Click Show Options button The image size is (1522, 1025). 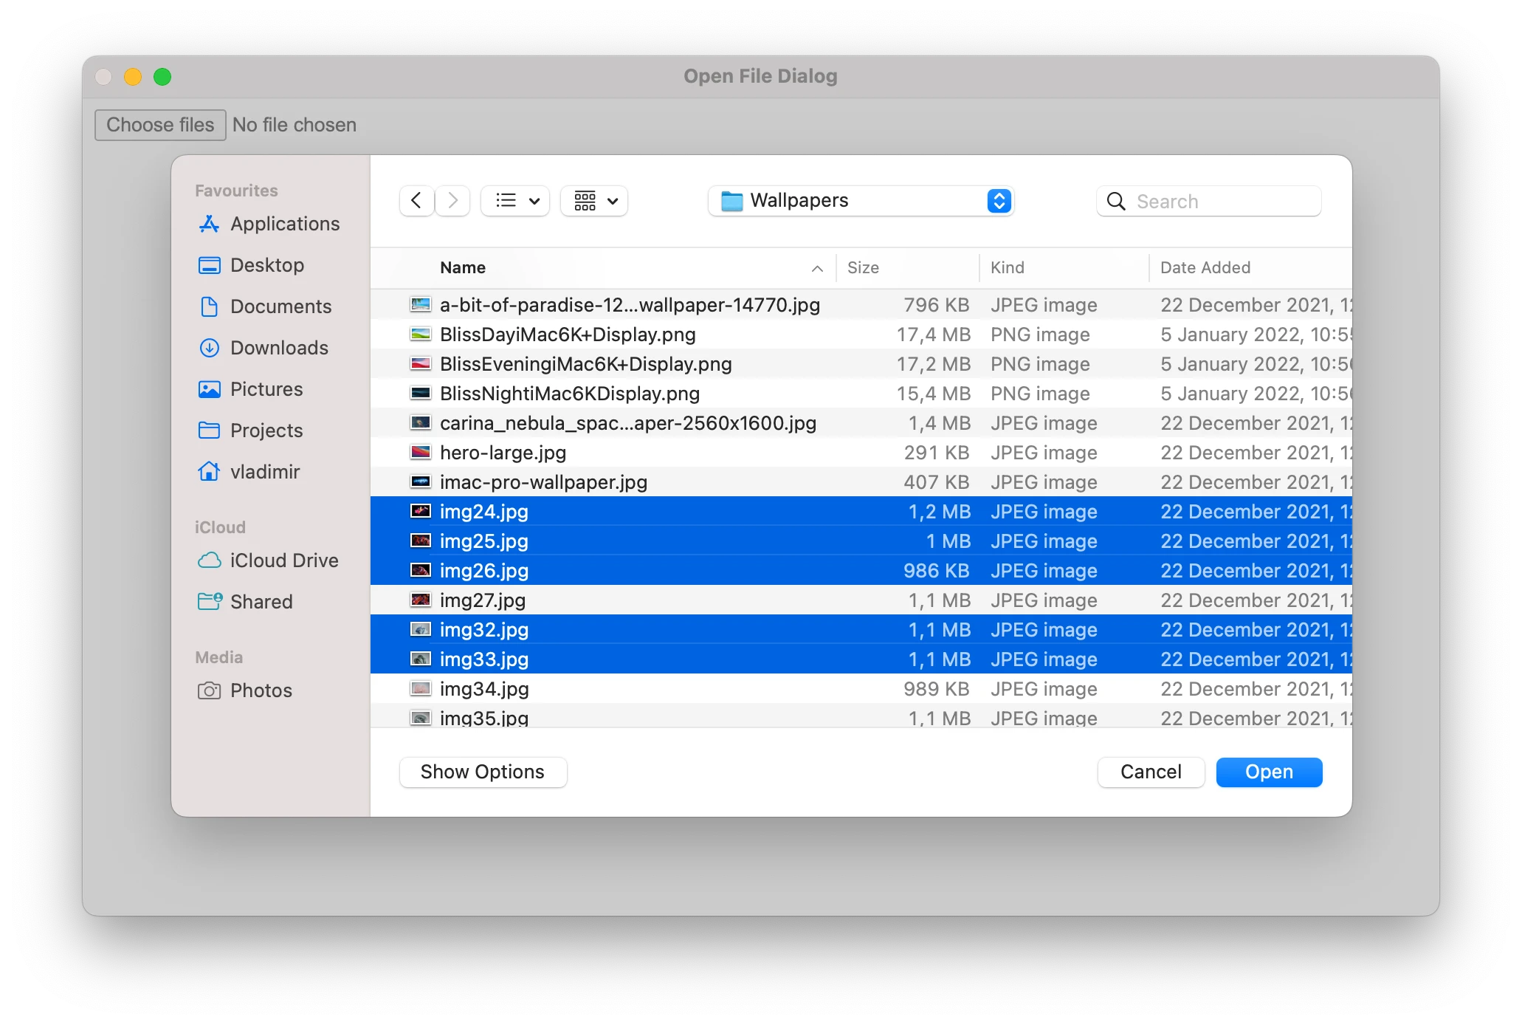click(481, 771)
